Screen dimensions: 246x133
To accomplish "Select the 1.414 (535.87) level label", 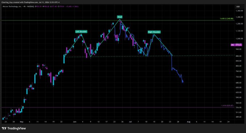I will [227, 106].
